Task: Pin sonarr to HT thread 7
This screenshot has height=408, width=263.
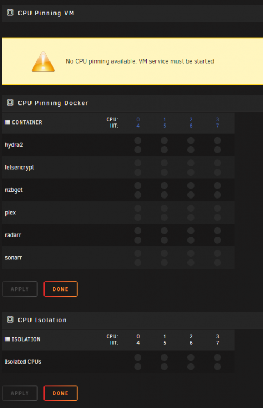Action: 217,263
